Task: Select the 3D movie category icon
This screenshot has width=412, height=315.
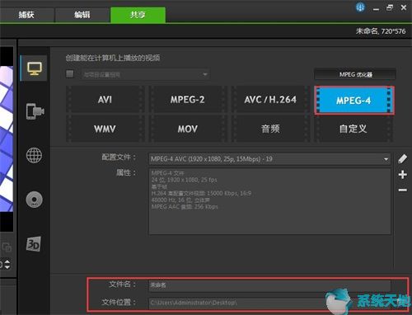Action: (x=34, y=244)
